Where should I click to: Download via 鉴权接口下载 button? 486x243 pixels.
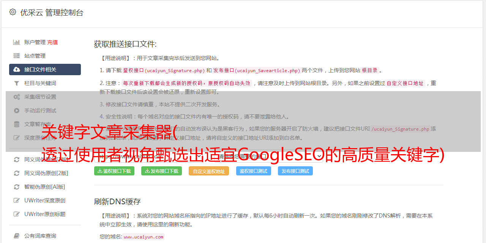(114, 171)
